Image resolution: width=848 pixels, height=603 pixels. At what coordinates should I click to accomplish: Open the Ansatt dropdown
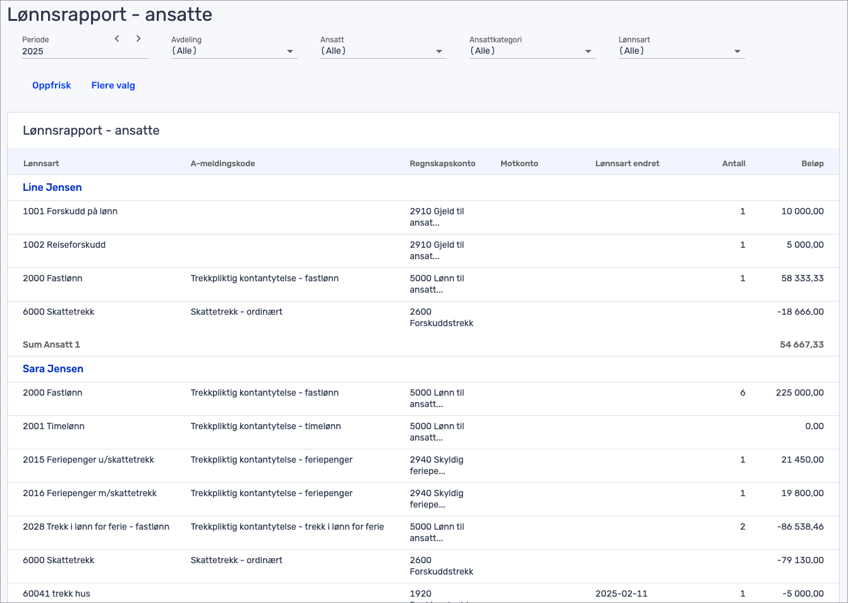[383, 51]
